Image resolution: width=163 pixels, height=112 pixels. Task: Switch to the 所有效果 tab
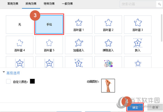pyautogui.click(x=31, y=4)
